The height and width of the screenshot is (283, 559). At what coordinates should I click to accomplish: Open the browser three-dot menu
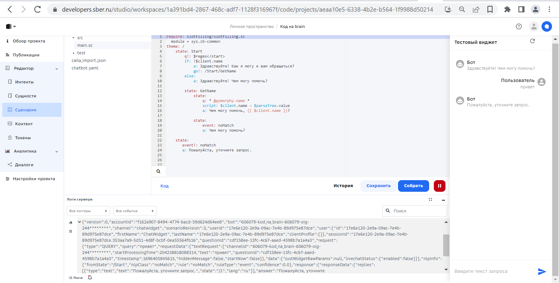[x=549, y=10]
